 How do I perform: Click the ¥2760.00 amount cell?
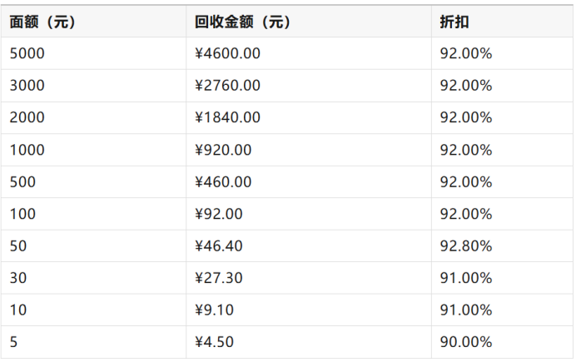click(227, 86)
